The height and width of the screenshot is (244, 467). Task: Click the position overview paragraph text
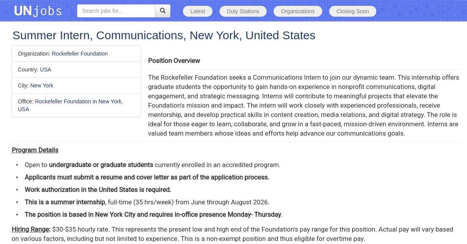(x=304, y=105)
